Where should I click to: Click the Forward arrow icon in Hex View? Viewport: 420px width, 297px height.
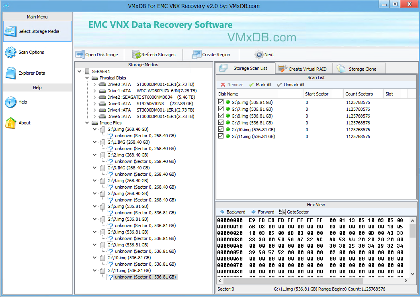click(x=254, y=212)
